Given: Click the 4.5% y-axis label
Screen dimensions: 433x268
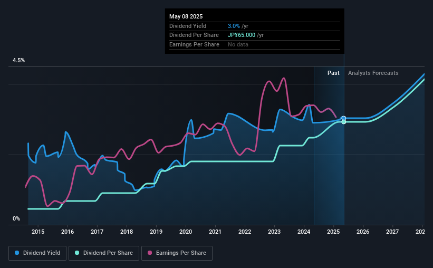Looking at the screenshot, I should click(18, 60).
